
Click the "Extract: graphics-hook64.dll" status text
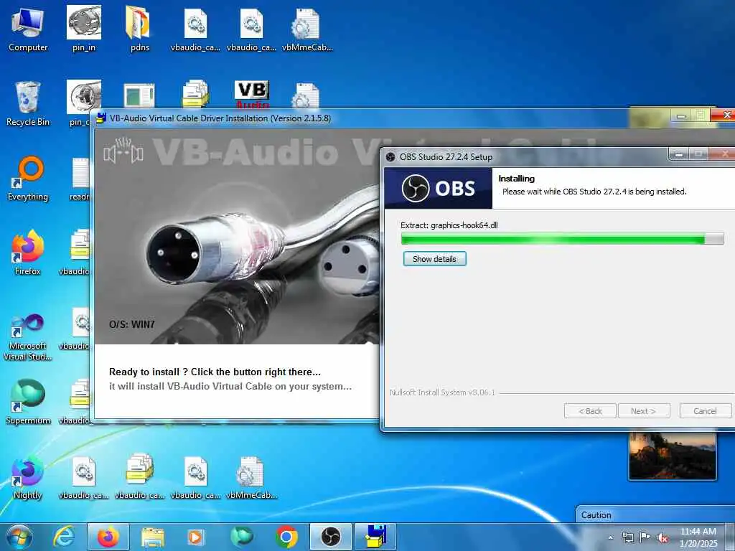pyautogui.click(x=449, y=225)
